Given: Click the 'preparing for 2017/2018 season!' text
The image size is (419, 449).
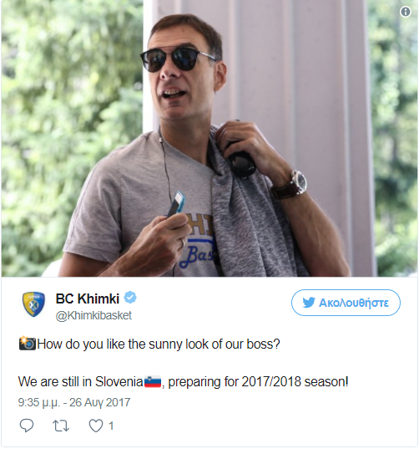Looking at the screenshot, I should tap(258, 382).
